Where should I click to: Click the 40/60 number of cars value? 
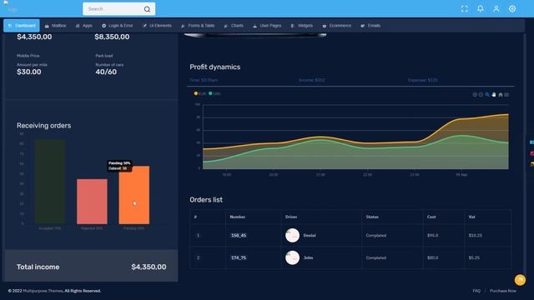click(x=106, y=72)
